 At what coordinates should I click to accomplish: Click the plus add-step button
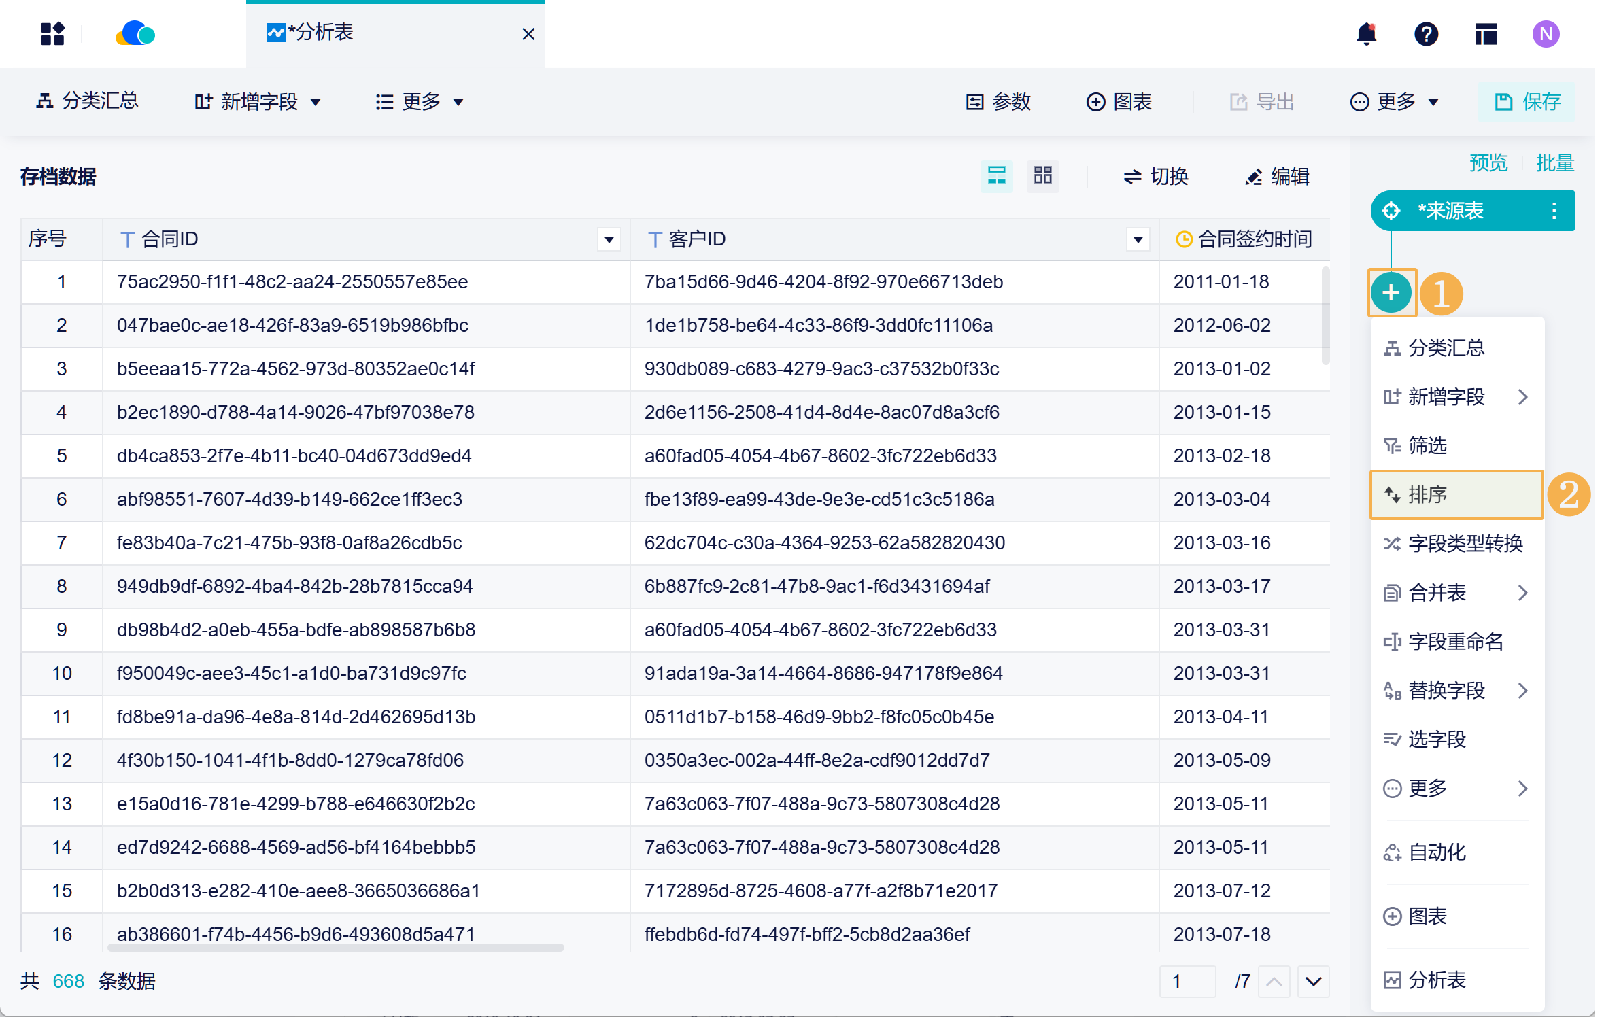pos(1391,293)
